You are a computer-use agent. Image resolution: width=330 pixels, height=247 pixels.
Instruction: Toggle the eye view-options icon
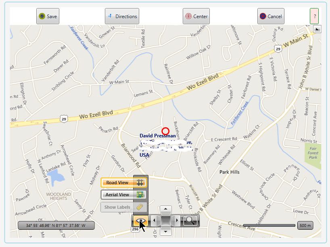[x=140, y=220]
